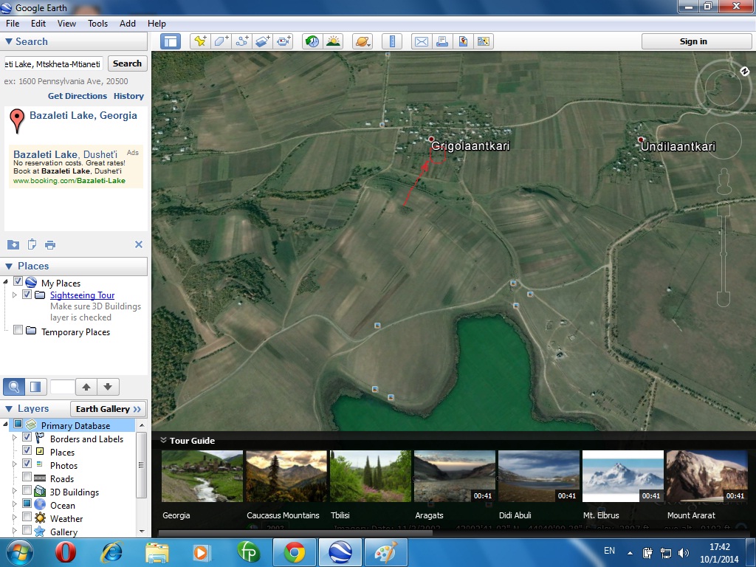Viewport: 756px width, 567px height.
Task: Open the Add menu
Action: pos(128,24)
